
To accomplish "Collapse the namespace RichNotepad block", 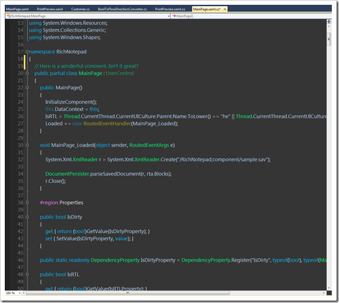I will tap(27, 51).
